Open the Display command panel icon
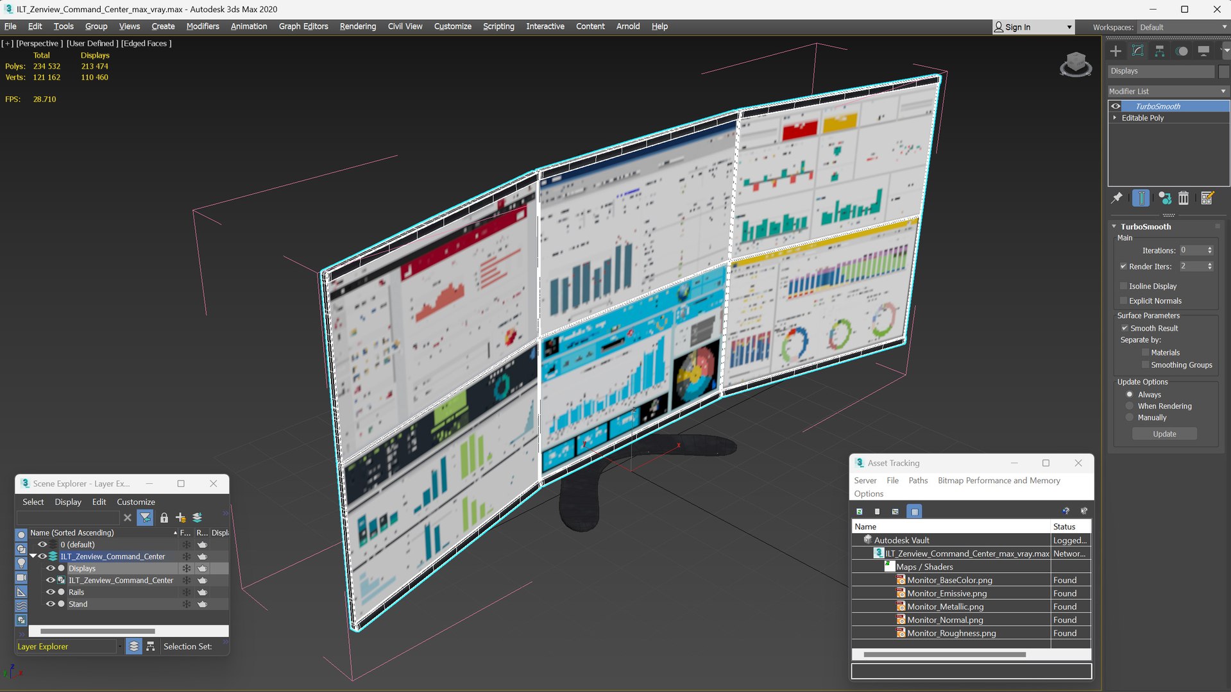The width and height of the screenshot is (1231, 692). 1203,51
